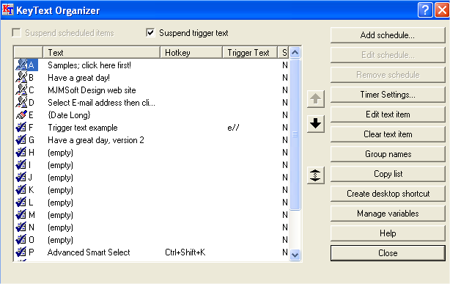Click Clear text item button
This screenshot has width=450, height=284.
point(388,134)
